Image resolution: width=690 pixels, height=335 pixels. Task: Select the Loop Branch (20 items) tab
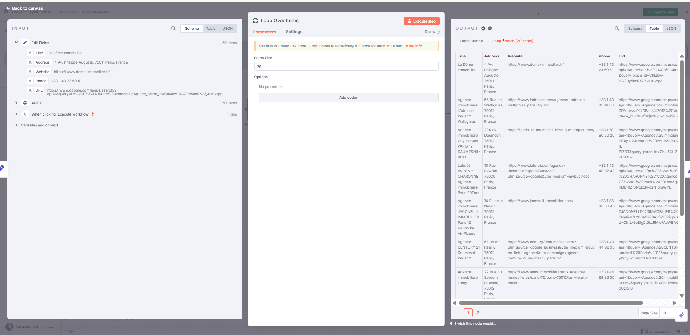tap(513, 41)
